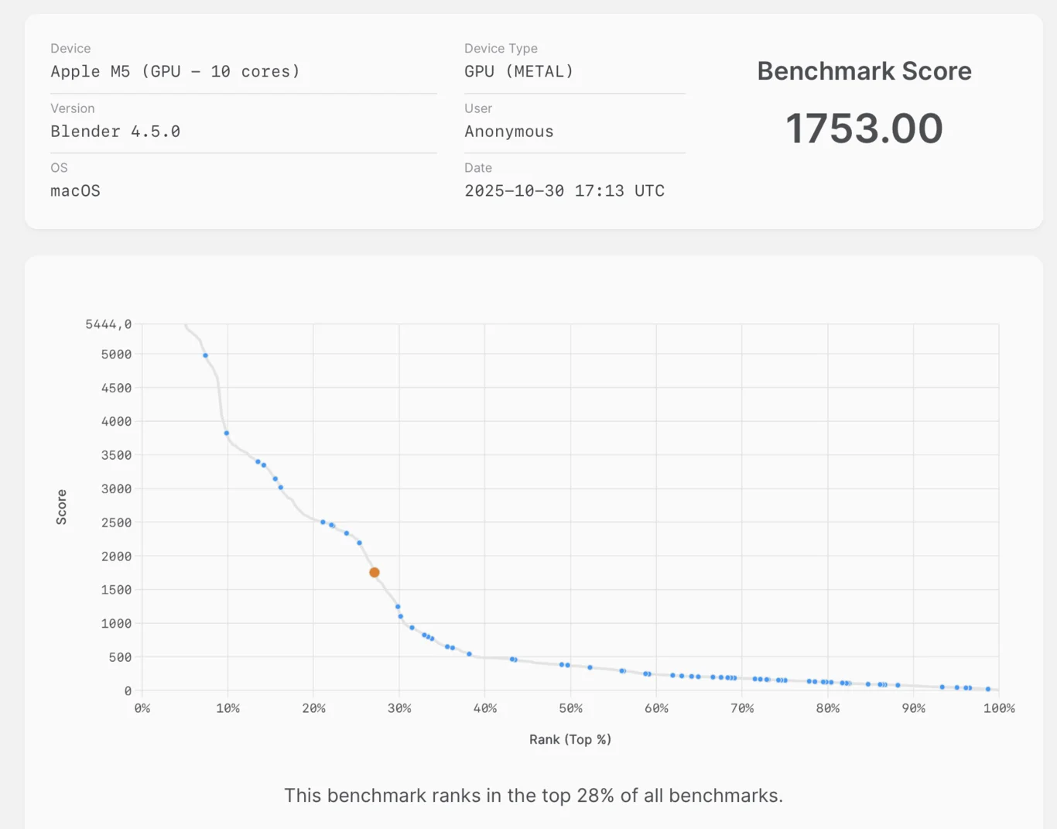Select the blue data point at 10% rank
The width and height of the screenshot is (1057, 829).
[227, 433]
